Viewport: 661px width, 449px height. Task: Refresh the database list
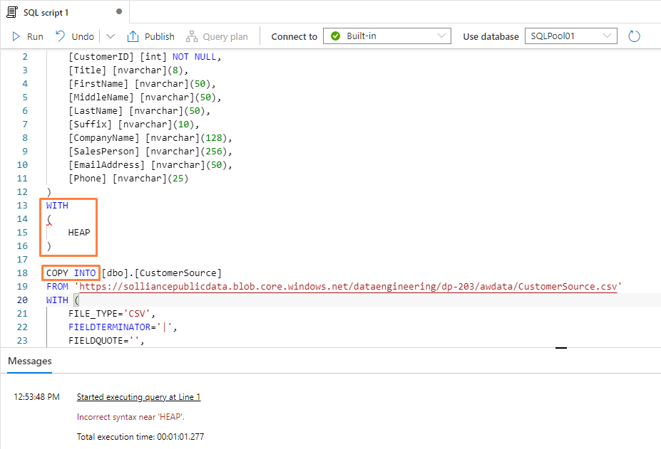(634, 36)
